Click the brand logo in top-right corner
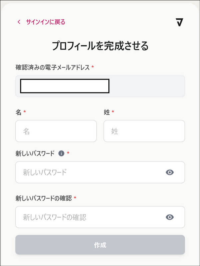This screenshot has height=266, width=200. pos(180,22)
